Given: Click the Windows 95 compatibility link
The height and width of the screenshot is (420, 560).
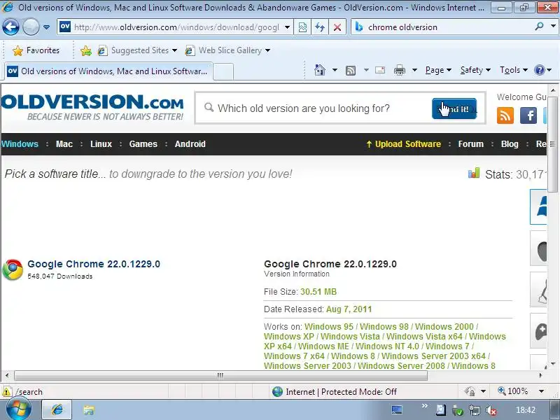Looking at the screenshot, I should [328, 326].
